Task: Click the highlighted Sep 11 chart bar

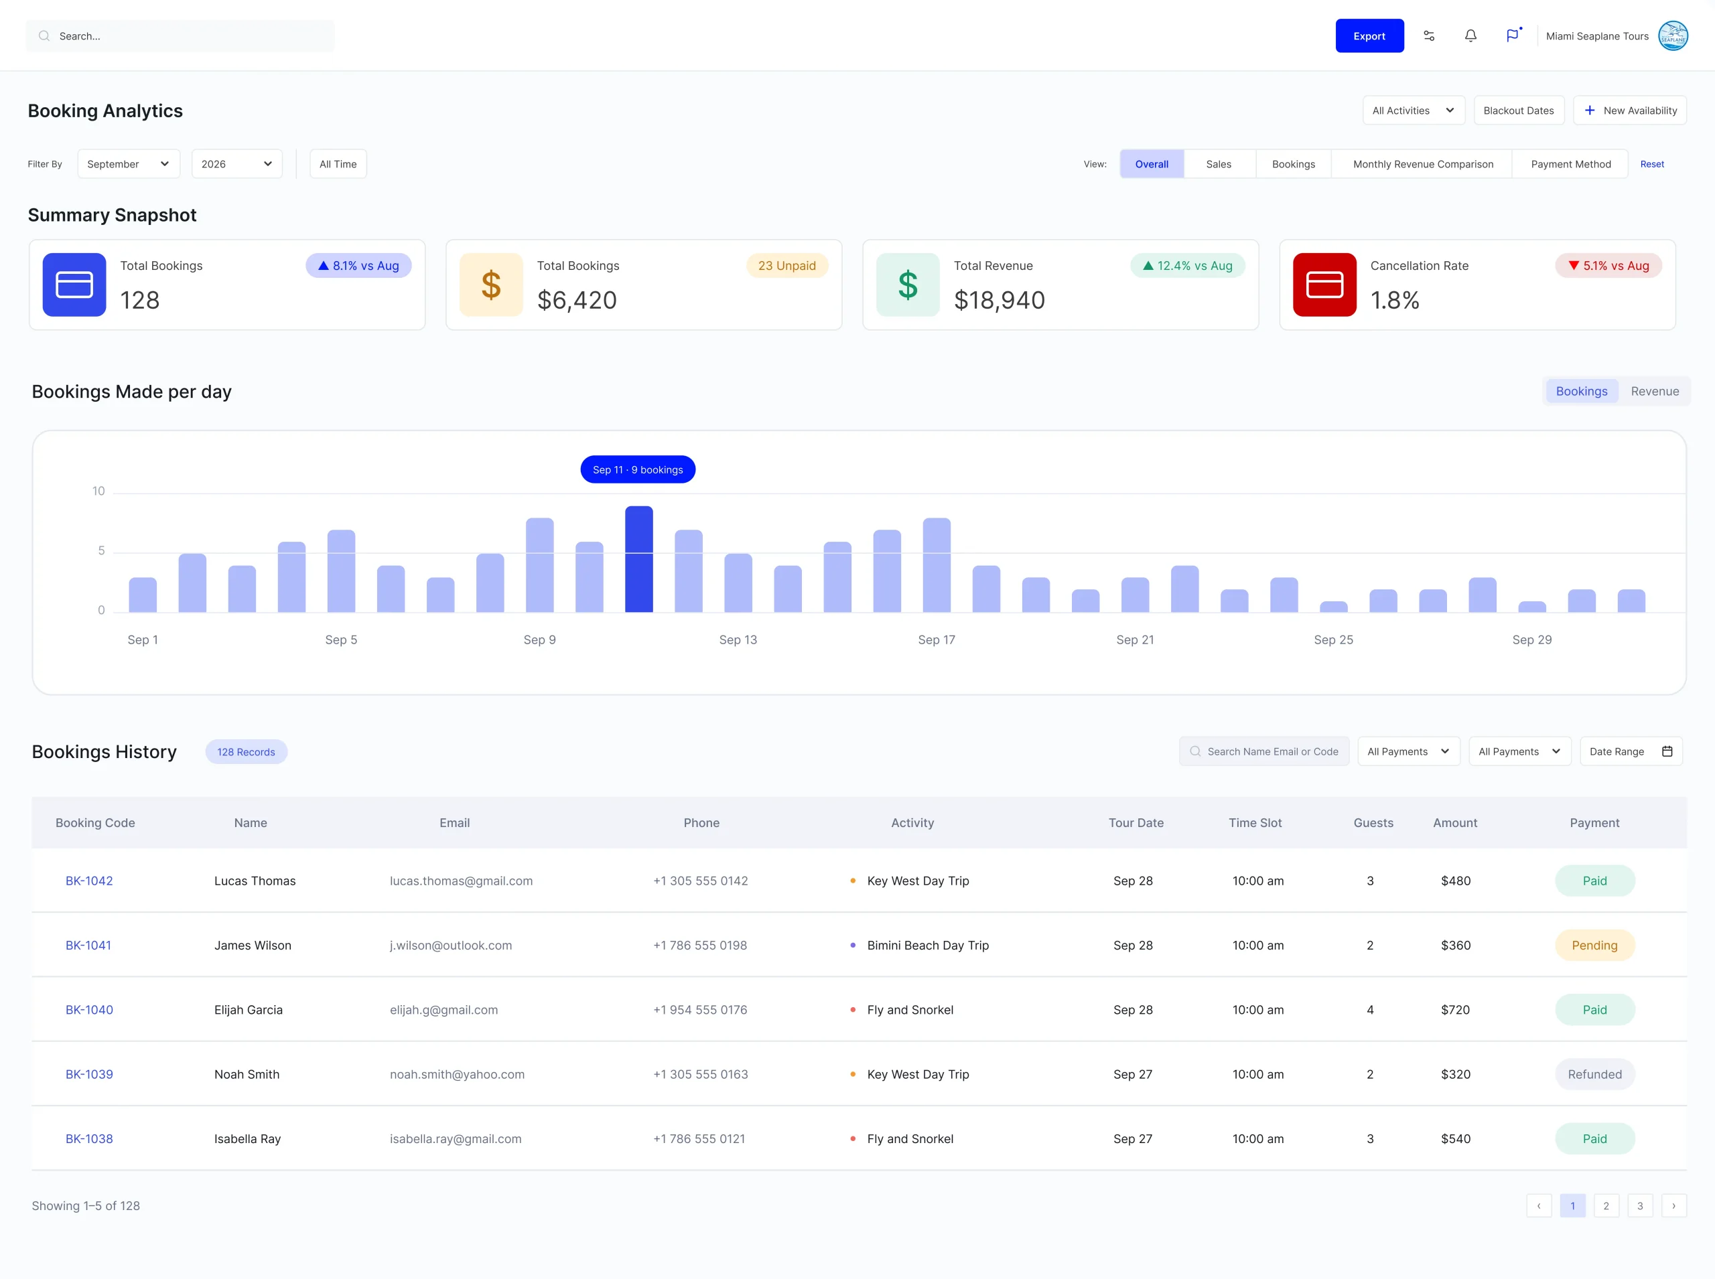Action: (x=638, y=559)
